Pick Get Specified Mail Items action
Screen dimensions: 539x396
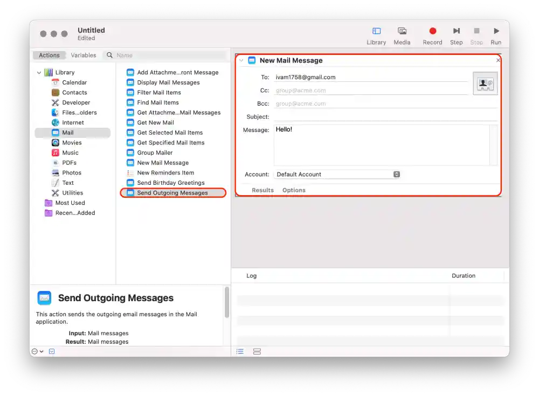pyautogui.click(x=165, y=143)
